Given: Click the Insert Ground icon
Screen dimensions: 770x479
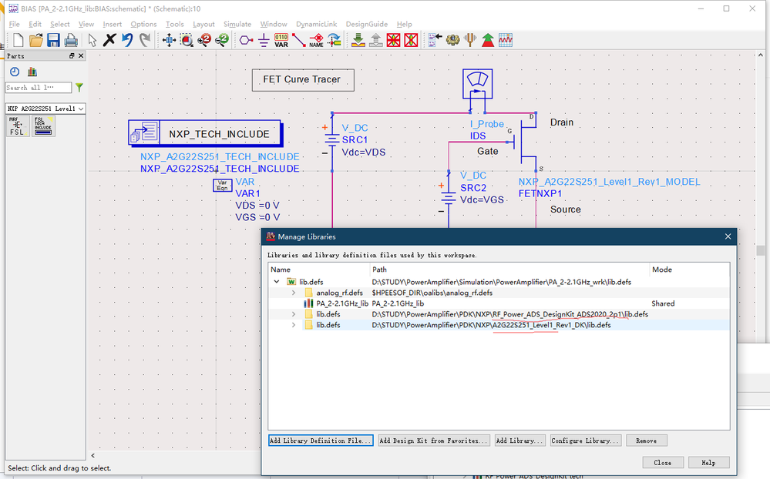Looking at the screenshot, I should (264, 40).
